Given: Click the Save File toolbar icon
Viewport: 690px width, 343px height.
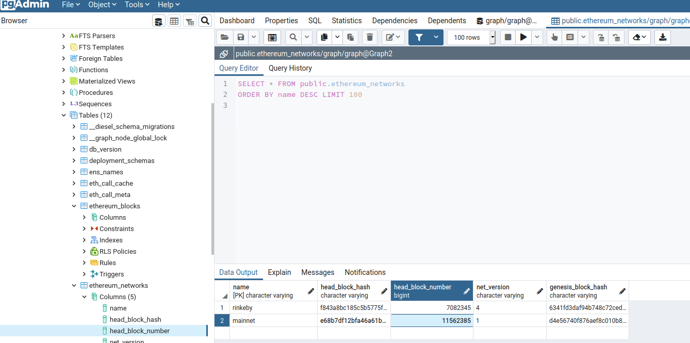Looking at the screenshot, I should 240,37.
